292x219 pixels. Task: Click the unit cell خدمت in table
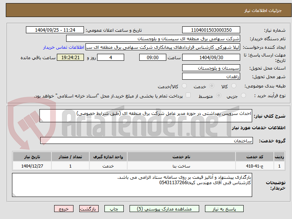click(108, 166)
